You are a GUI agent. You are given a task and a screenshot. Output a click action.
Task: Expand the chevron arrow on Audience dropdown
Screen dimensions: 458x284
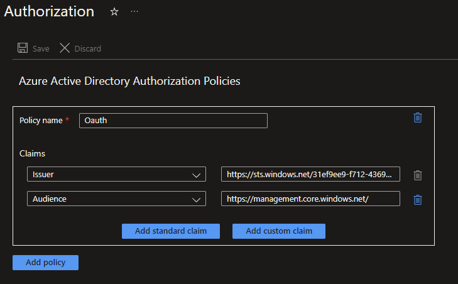(195, 199)
